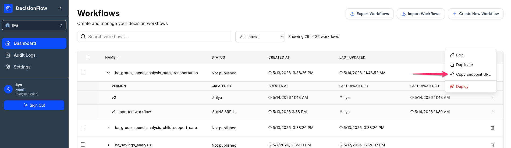Select Edit from the context menu
Viewport: 511px width, 148px height.
tap(471, 55)
